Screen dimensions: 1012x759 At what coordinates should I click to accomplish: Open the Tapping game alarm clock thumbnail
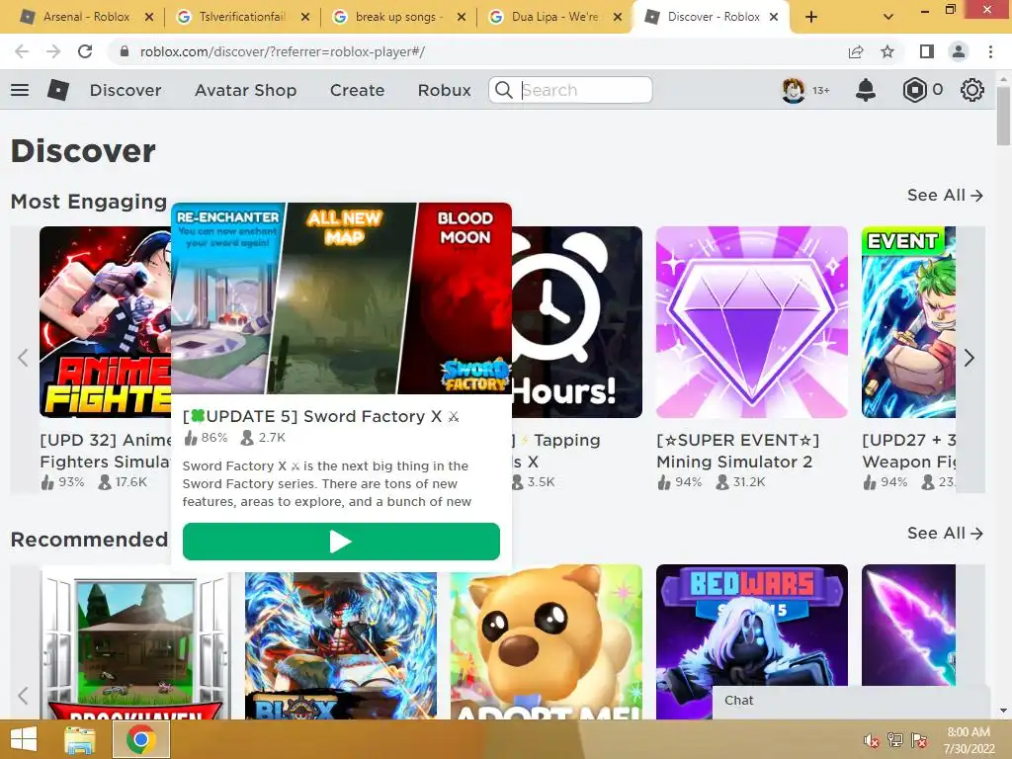[577, 322]
